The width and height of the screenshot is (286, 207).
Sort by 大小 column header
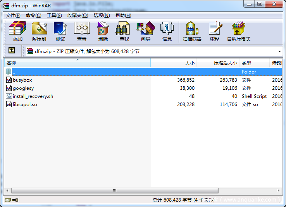[174, 63]
